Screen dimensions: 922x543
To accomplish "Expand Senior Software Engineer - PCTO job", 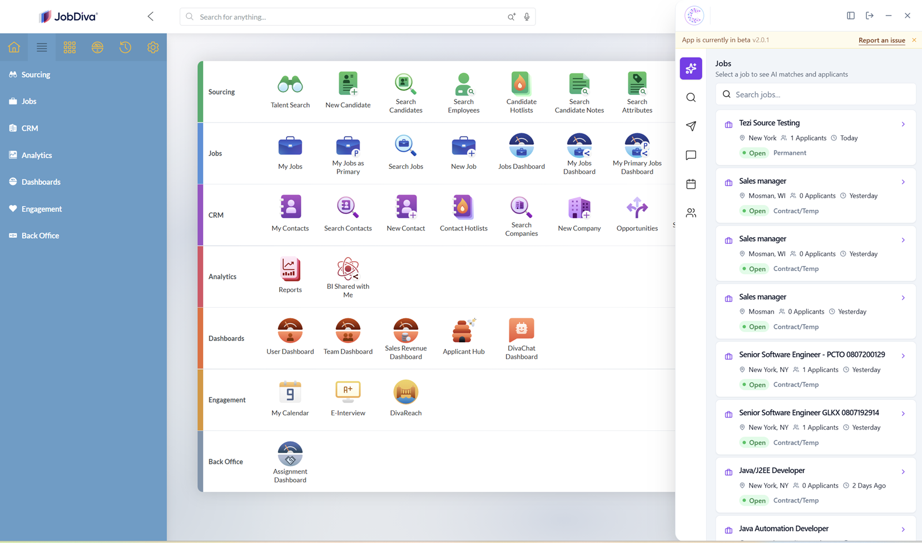I will click(x=903, y=356).
